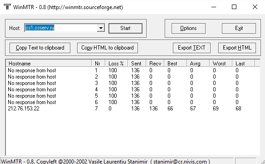Open the Options dialog
This screenshot has width=265, height=164.
[188, 28]
